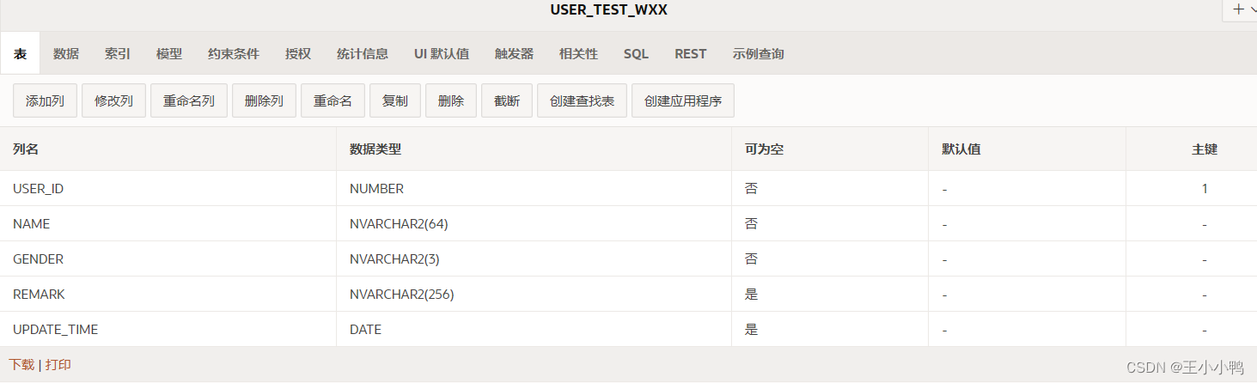Switch to the 表 tab
Image resolution: width=1257 pixels, height=383 pixels.
(x=20, y=53)
